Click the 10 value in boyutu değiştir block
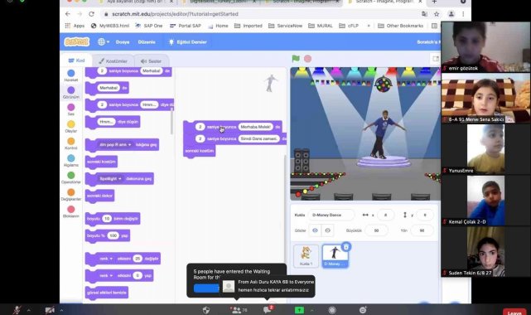531x315 pixels. coord(107,219)
